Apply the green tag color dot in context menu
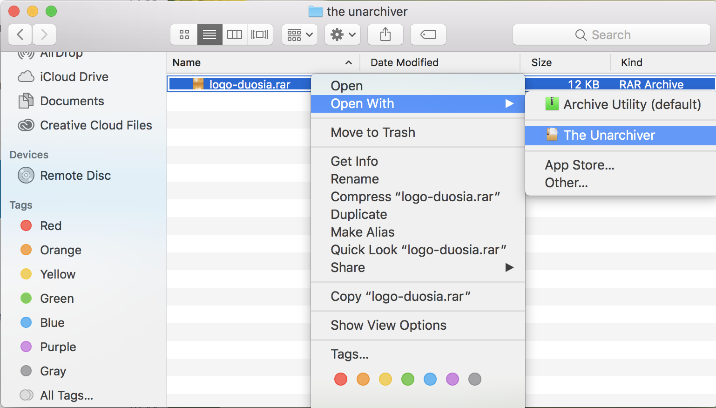The image size is (716, 408). point(408,379)
